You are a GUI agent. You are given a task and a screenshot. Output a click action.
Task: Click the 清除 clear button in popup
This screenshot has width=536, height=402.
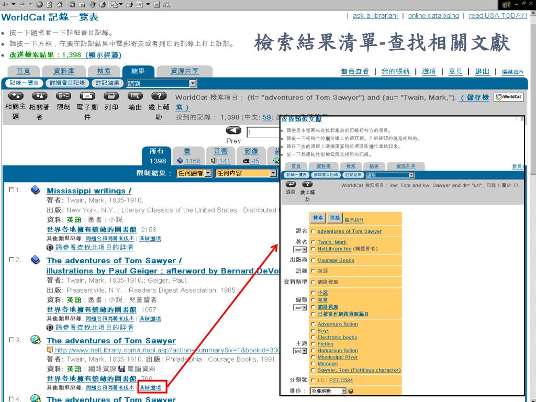(x=335, y=218)
